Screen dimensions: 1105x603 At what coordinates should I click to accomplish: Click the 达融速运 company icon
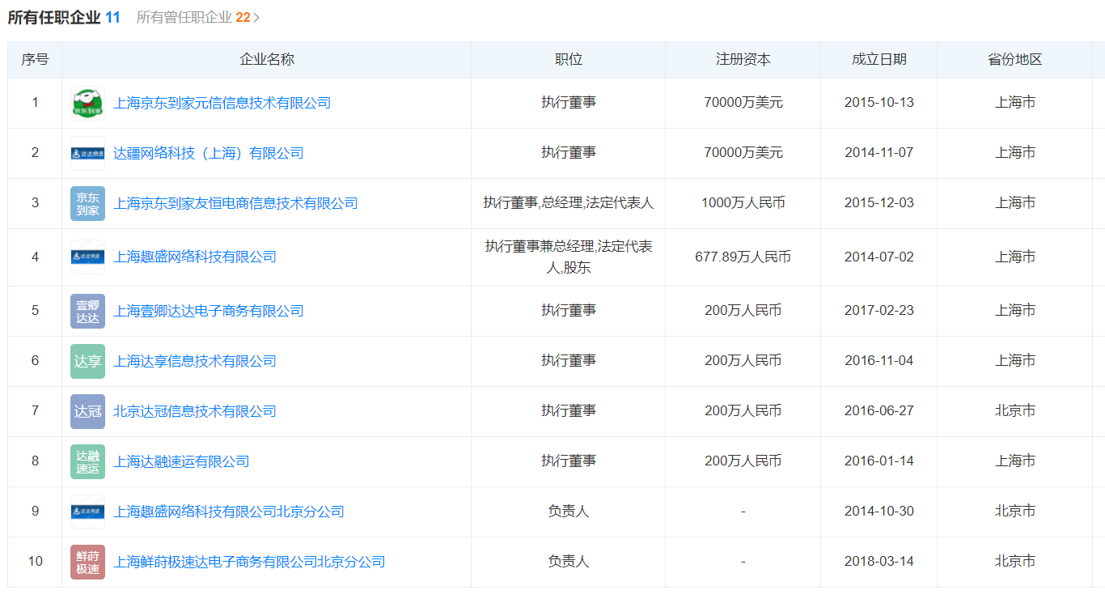(x=87, y=461)
